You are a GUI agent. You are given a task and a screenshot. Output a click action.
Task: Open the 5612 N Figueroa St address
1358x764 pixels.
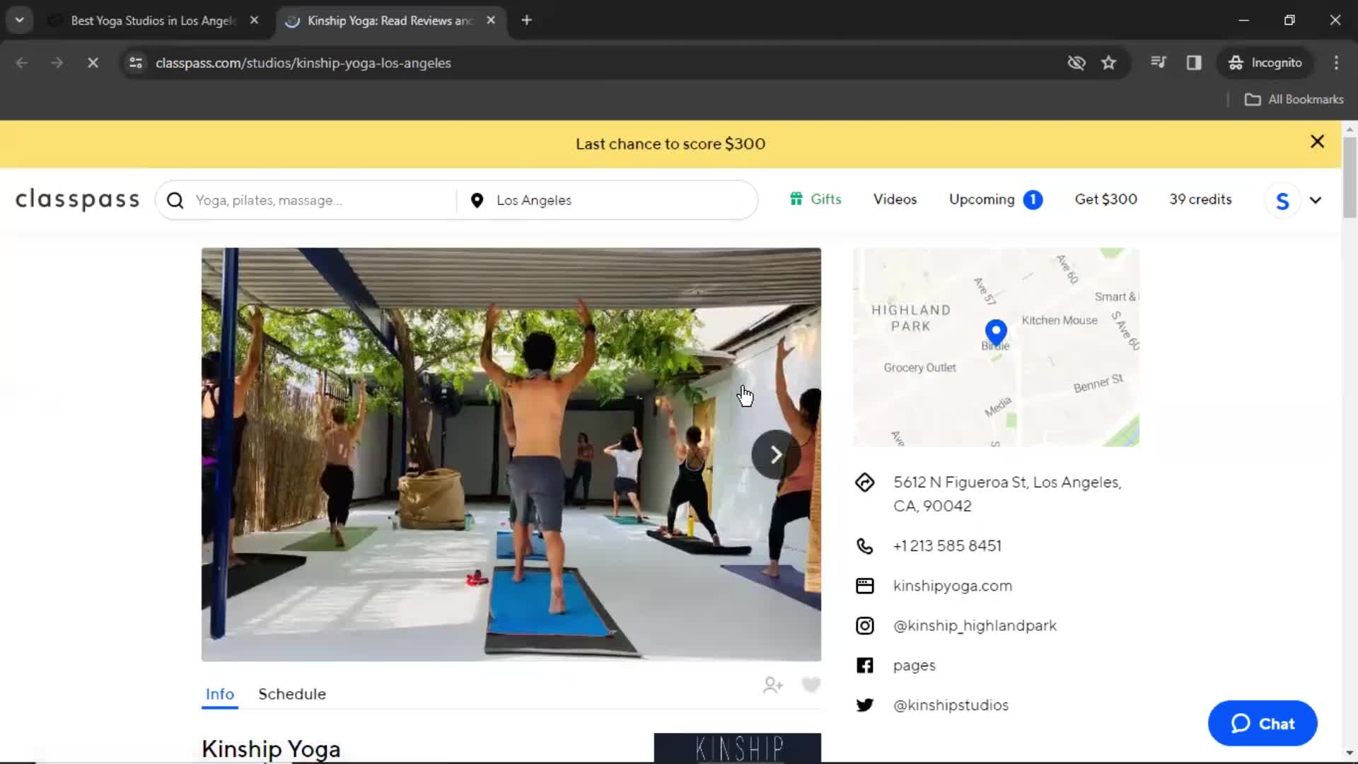[1007, 494]
